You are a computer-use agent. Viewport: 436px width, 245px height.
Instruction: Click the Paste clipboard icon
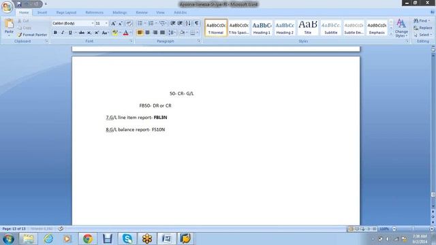[9, 24]
